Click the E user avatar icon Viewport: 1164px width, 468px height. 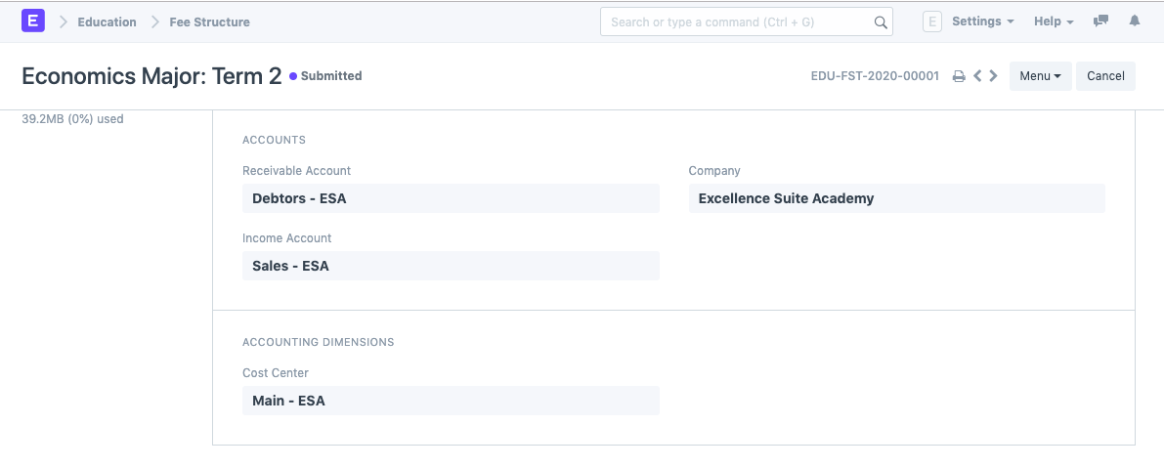point(931,21)
